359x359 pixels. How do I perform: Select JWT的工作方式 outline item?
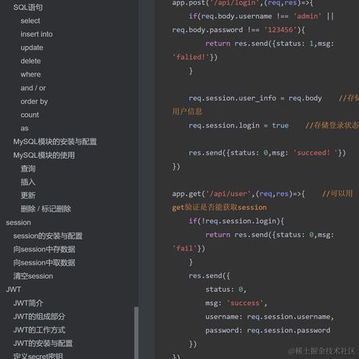click(39, 330)
